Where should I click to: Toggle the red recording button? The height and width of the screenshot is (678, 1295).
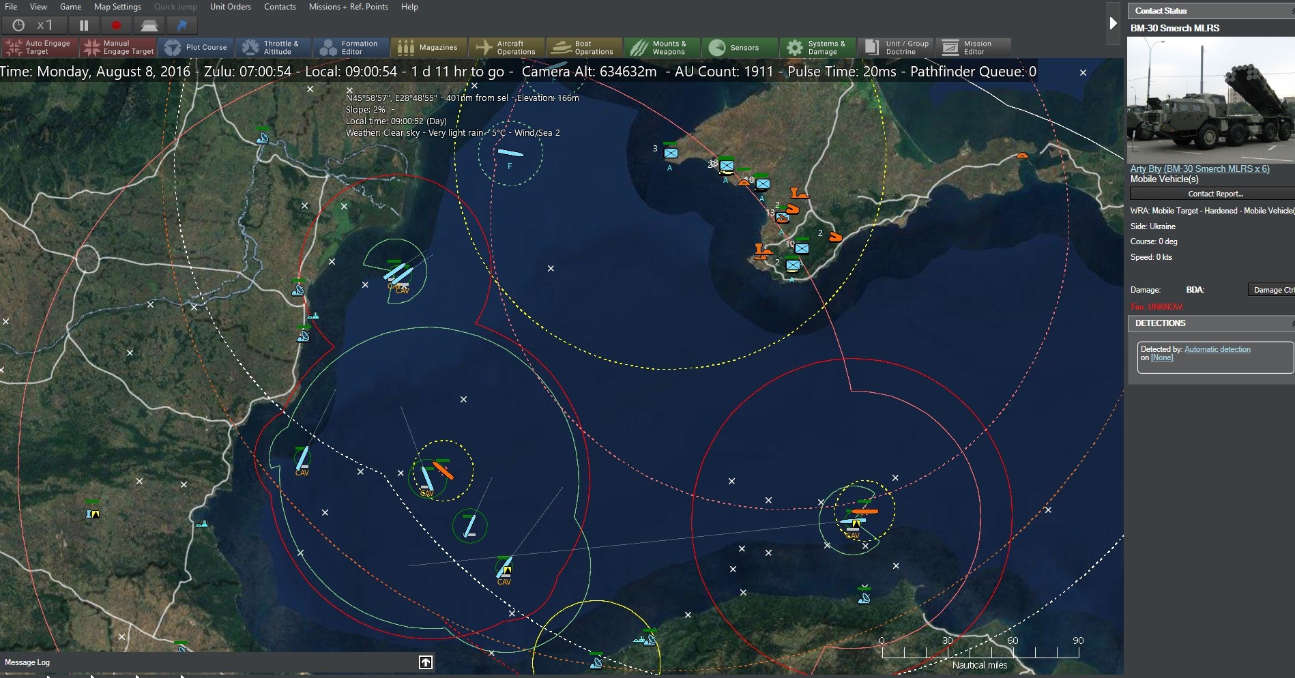(116, 25)
